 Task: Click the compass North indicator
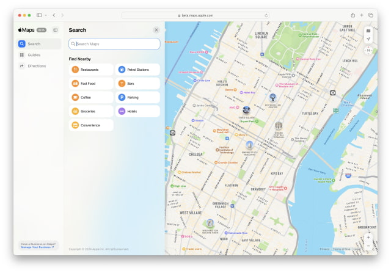tap(368, 50)
